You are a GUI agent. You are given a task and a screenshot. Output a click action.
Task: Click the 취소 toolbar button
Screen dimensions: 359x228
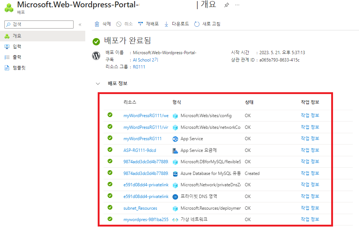tap(124, 24)
